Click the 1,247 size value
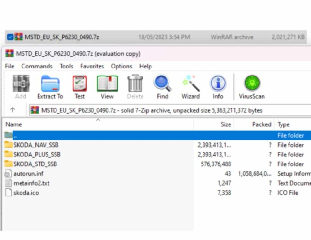Screen dimensions: 311x240 [224, 183]
